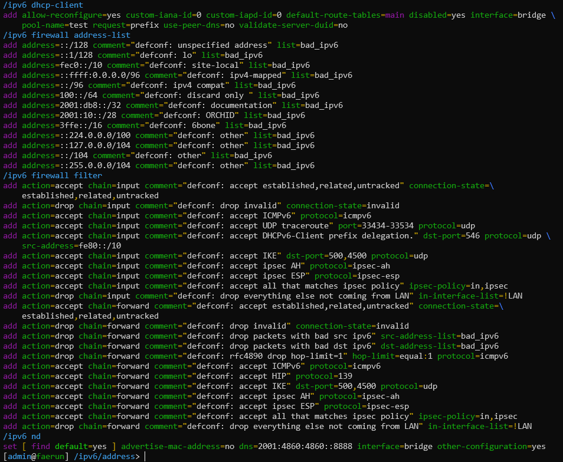Click 'in-interface-list=!LAN' in input drop rule

tap(470, 297)
